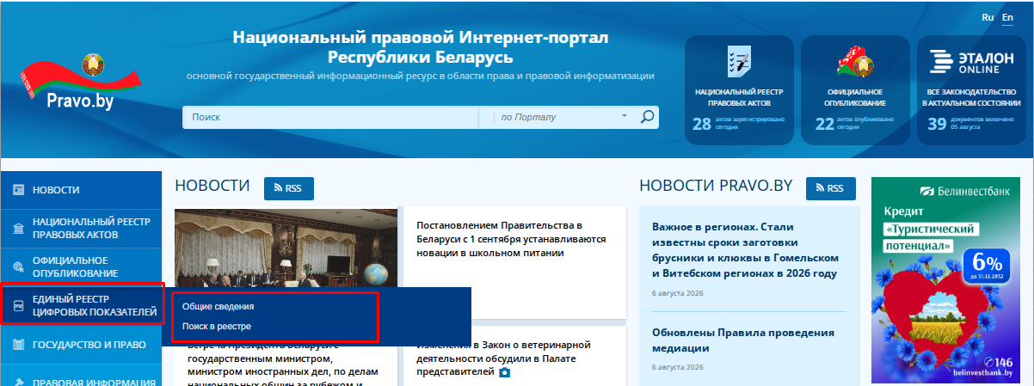Viewport: 1034px width, 386px height.
Task: Select the 'по Порталу' search scope box
Action: tap(557, 117)
